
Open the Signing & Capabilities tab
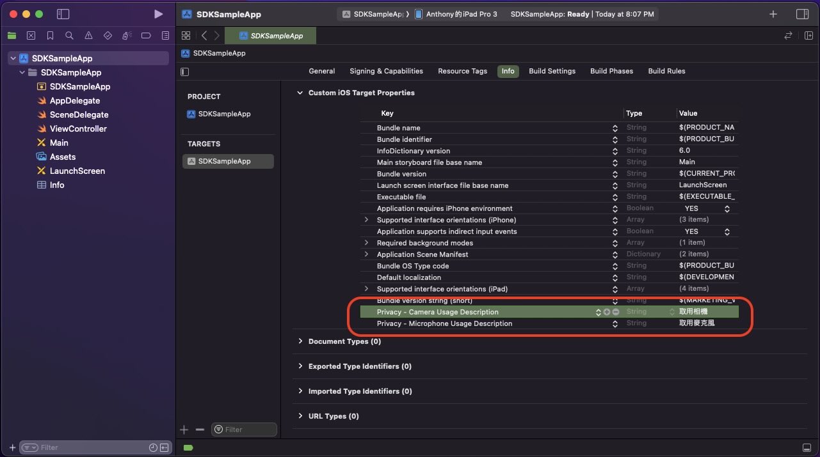pos(386,71)
